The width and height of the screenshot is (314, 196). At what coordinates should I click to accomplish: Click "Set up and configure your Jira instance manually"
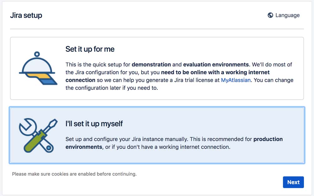pos(126,139)
